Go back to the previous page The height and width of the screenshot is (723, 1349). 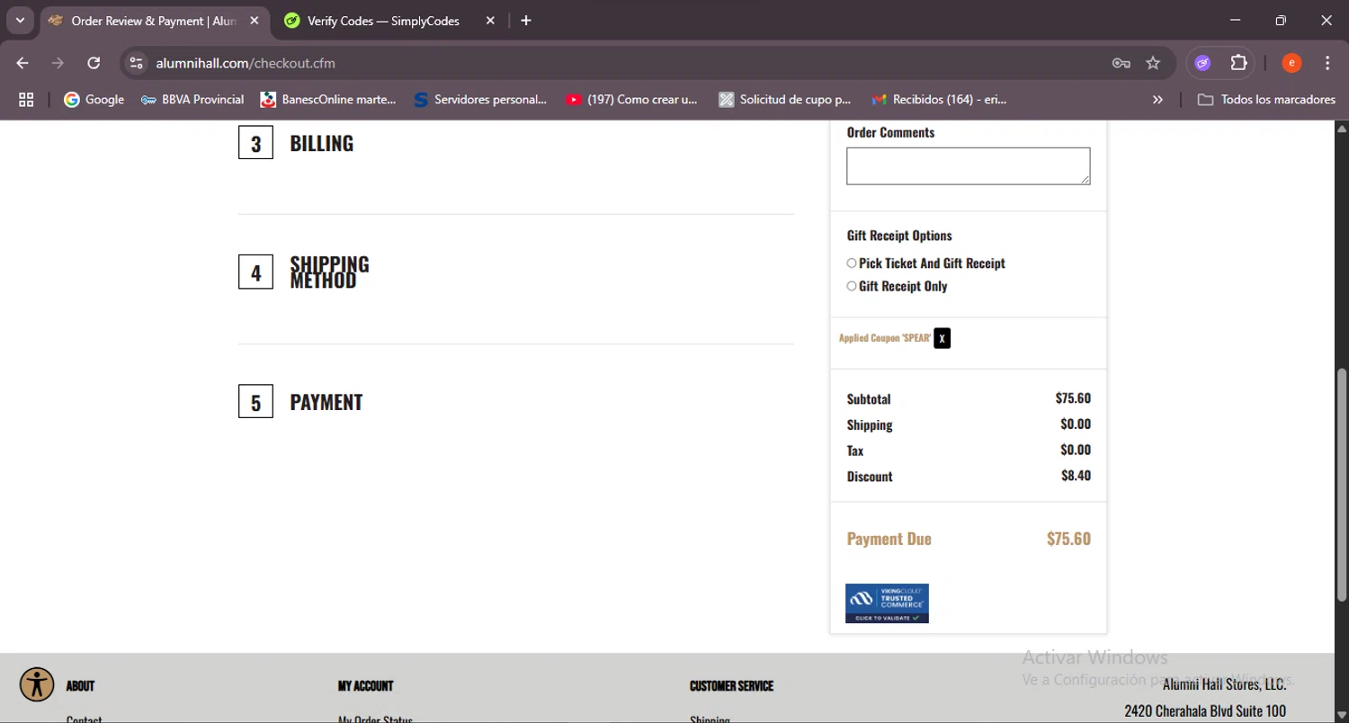click(x=22, y=63)
